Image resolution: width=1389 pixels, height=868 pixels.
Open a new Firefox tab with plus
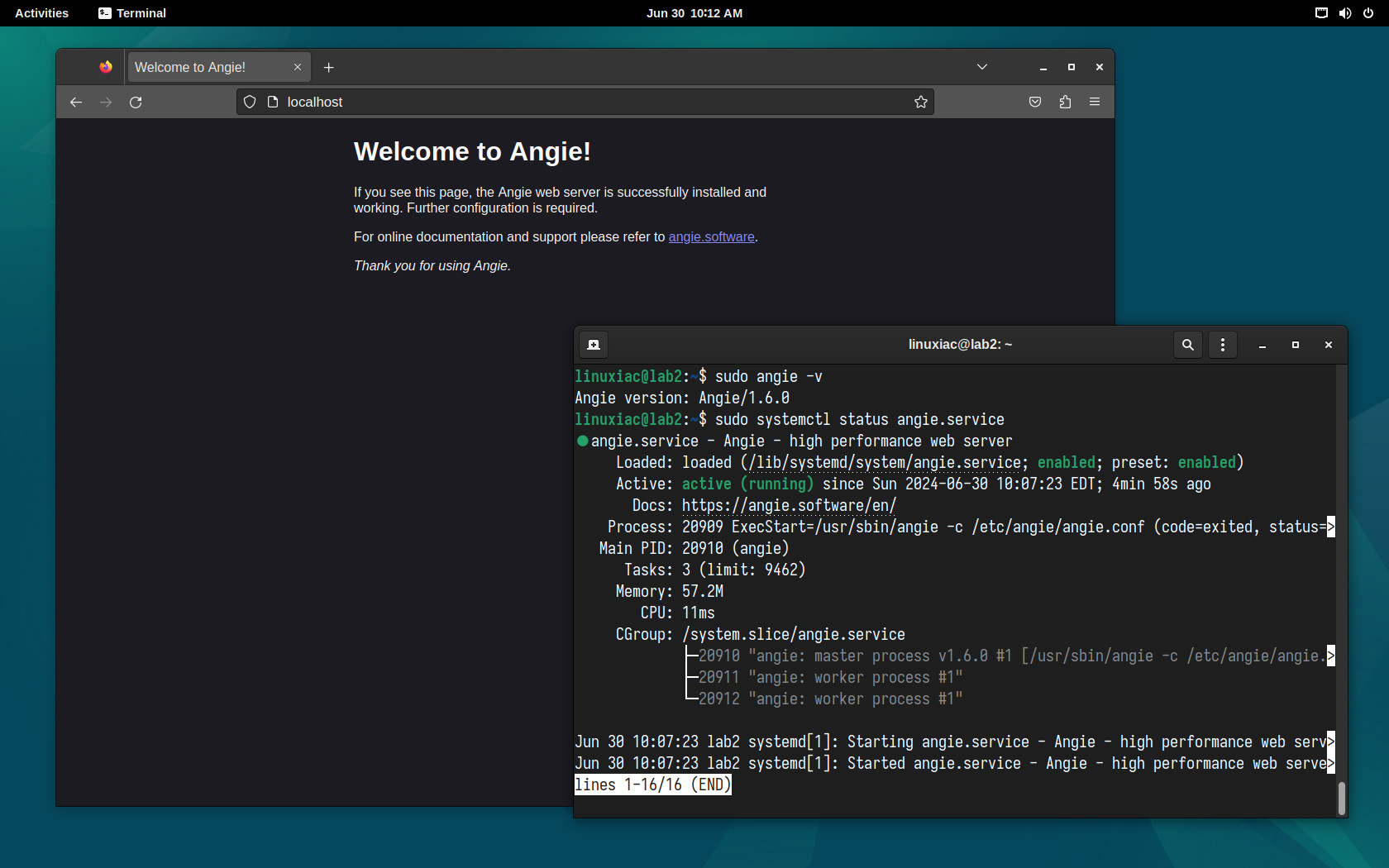point(328,67)
